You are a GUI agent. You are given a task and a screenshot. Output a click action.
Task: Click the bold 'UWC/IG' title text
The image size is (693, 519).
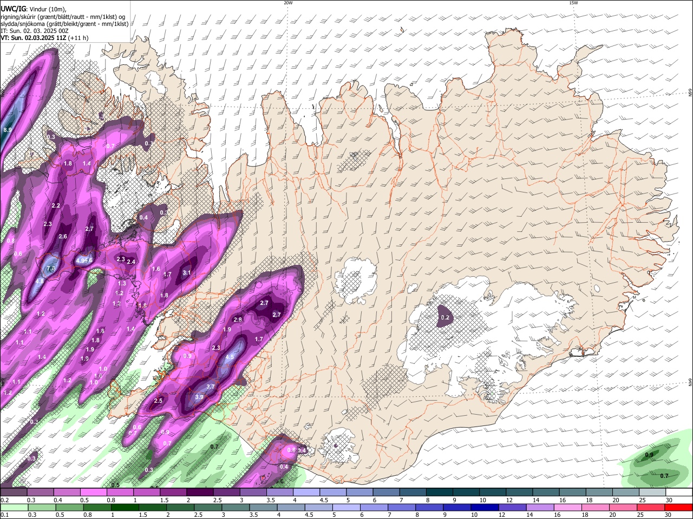coord(13,9)
